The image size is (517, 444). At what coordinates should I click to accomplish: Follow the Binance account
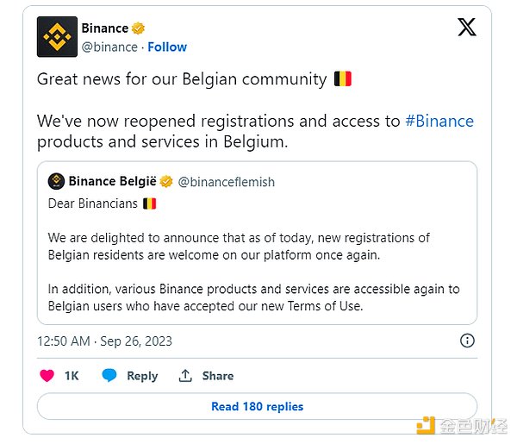(x=167, y=47)
